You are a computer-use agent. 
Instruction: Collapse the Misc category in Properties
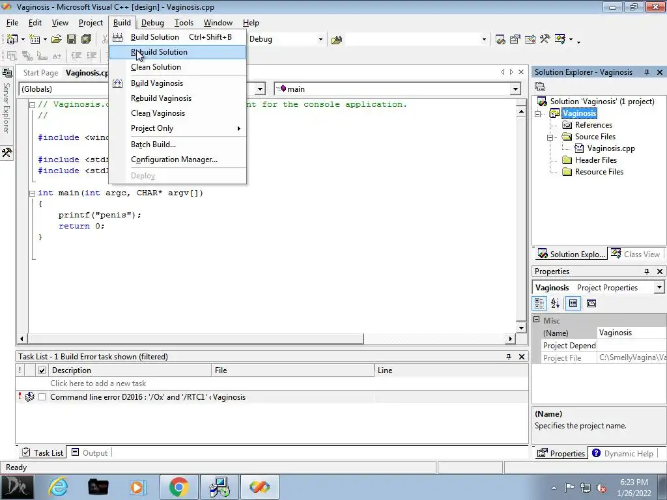tap(537, 320)
